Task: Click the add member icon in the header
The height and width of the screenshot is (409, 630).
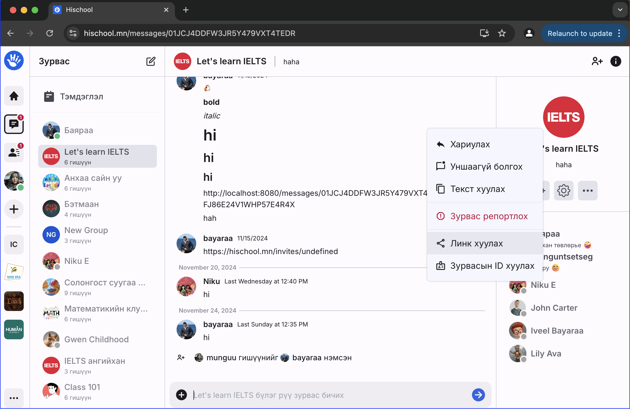Action: 597,61
